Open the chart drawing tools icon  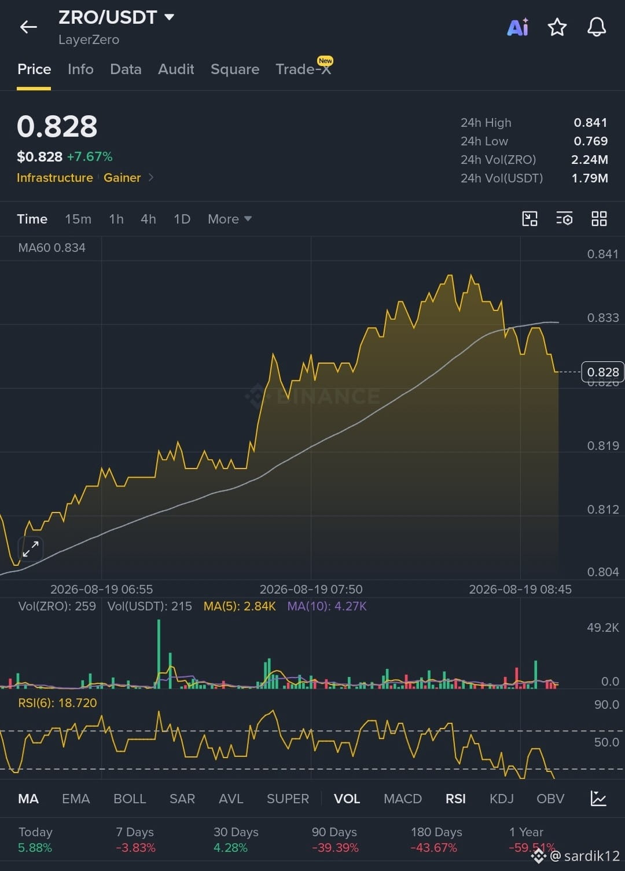(530, 218)
